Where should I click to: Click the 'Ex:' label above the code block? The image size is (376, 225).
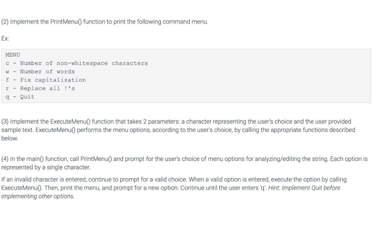tap(5, 38)
